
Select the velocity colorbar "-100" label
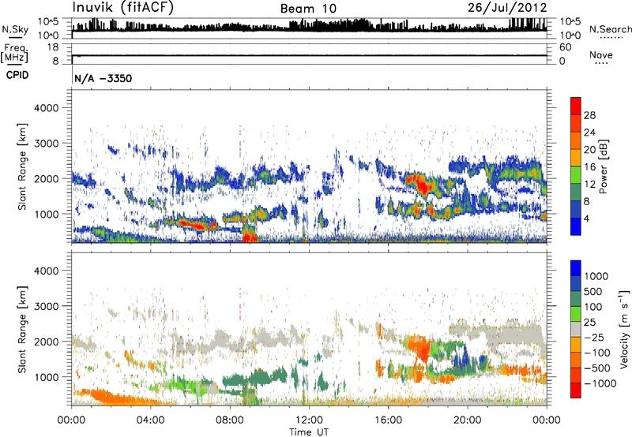(x=597, y=353)
